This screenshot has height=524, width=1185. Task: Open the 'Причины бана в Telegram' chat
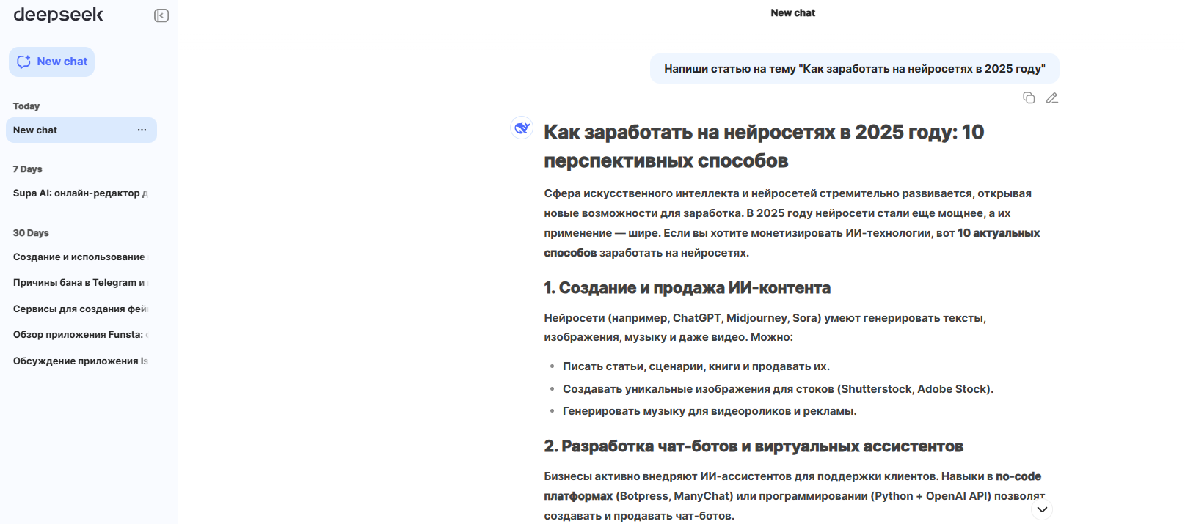coord(81,283)
